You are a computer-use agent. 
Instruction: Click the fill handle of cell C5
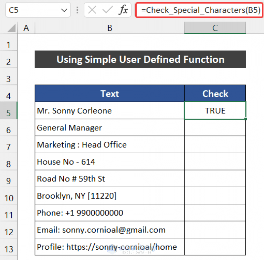click(246, 119)
